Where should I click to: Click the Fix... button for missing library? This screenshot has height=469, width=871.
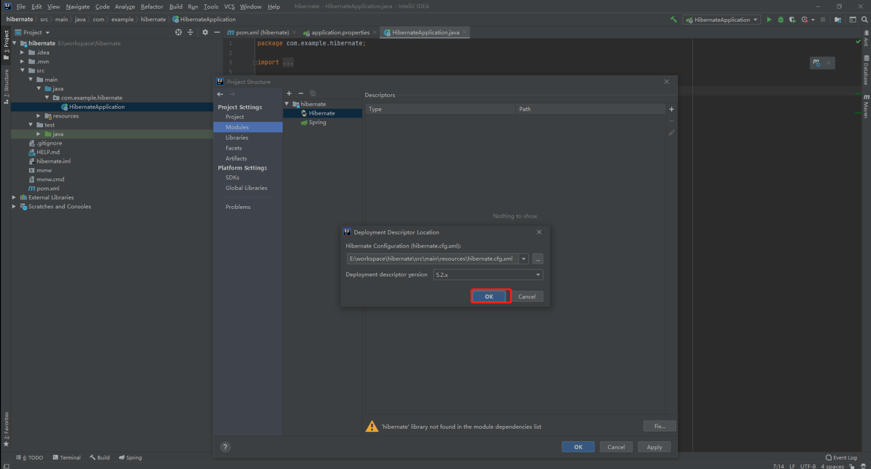[x=659, y=426]
